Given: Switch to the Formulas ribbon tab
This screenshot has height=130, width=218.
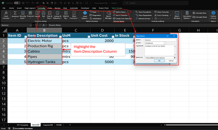Looking at the screenshot, I should pyautogui.click(x=41, y=8).
